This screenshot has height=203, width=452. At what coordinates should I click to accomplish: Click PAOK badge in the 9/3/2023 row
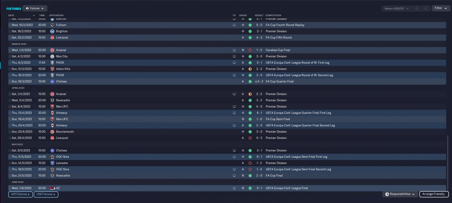52,63
